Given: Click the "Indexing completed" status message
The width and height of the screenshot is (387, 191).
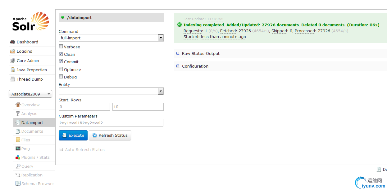Looking at the screenshot, I should tap(281, 25).
